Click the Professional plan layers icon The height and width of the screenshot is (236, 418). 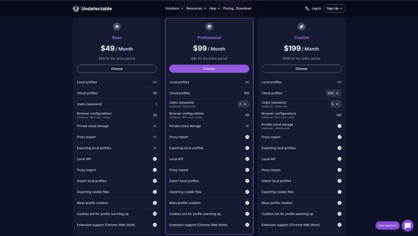point(209,27)
